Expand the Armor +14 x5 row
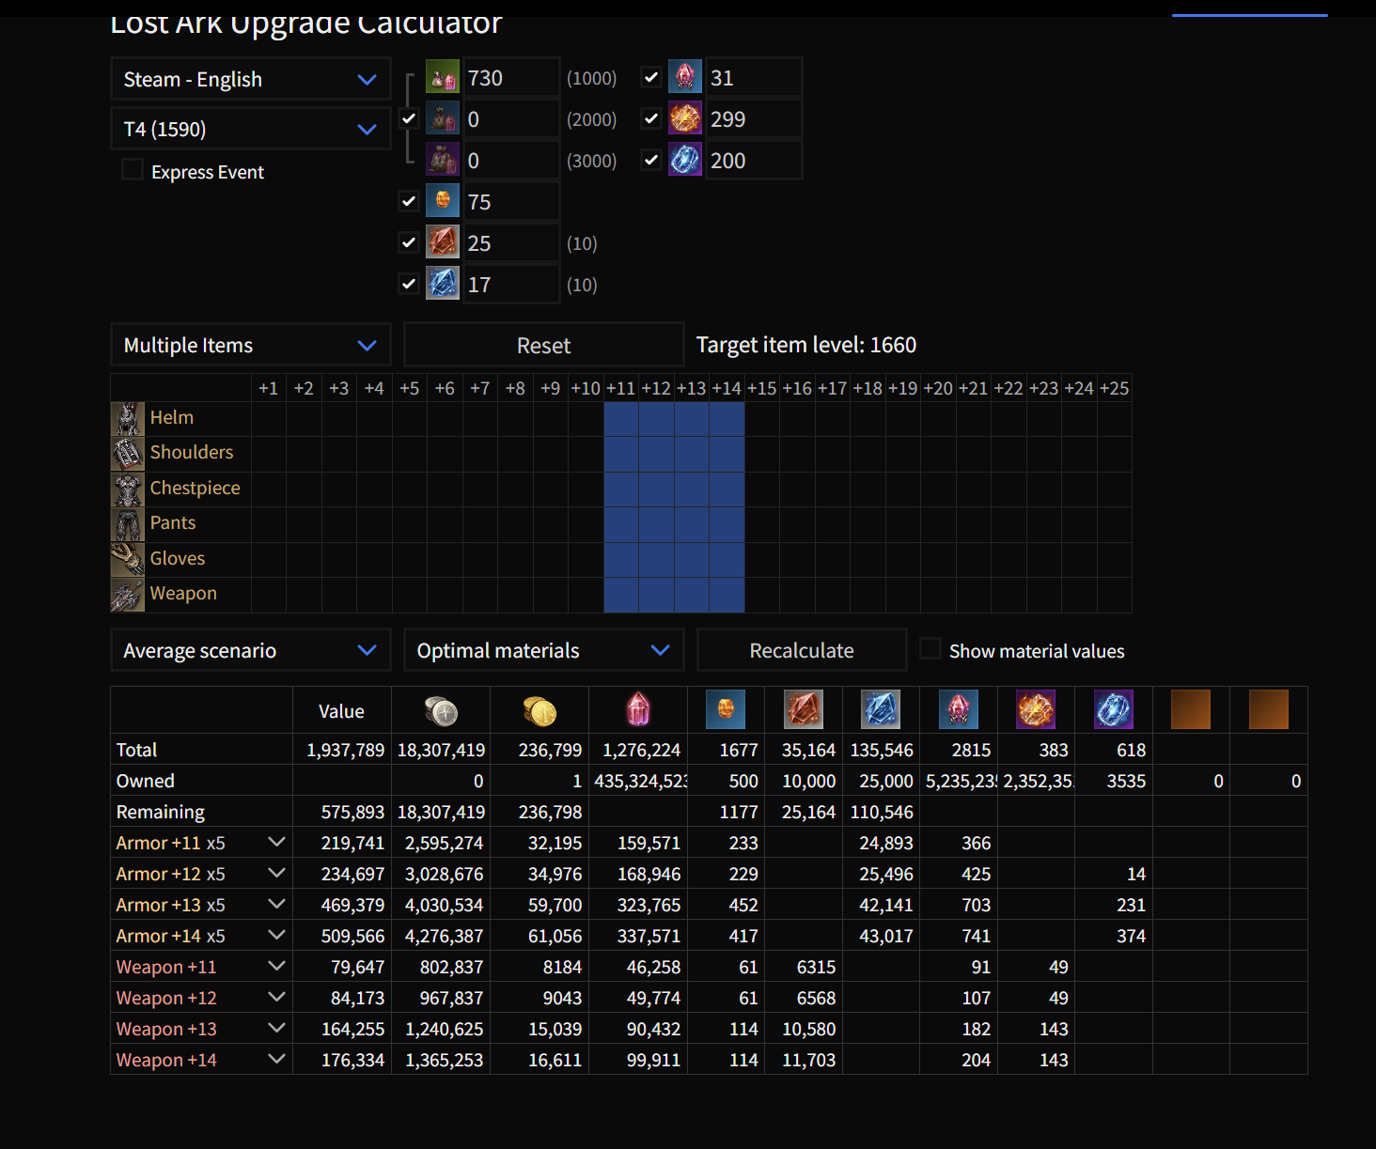The height and width of the screenshot is (1149, 1376). pyautogui.click(x=276, y=935)
